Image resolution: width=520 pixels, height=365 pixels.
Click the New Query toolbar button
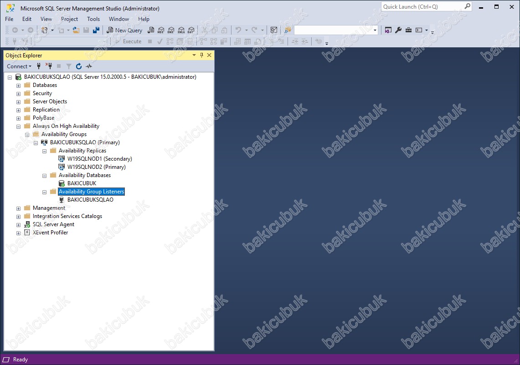(124, 30)
